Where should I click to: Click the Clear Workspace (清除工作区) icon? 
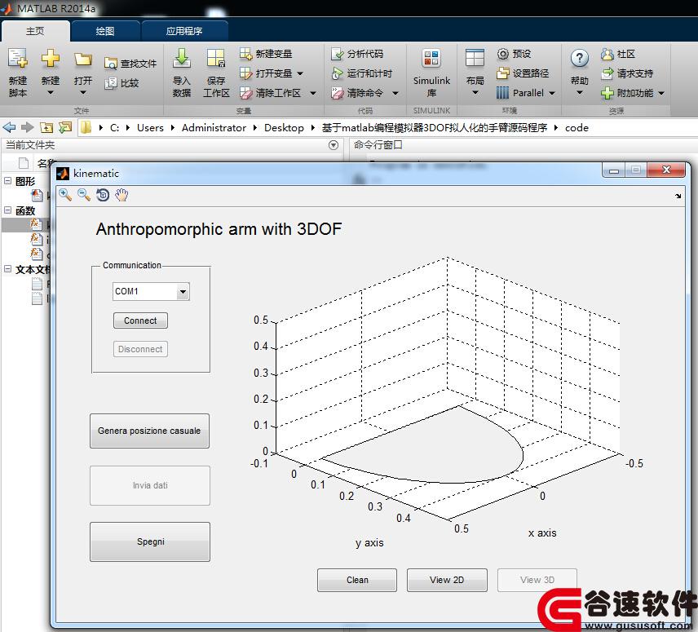pos(245,93)
